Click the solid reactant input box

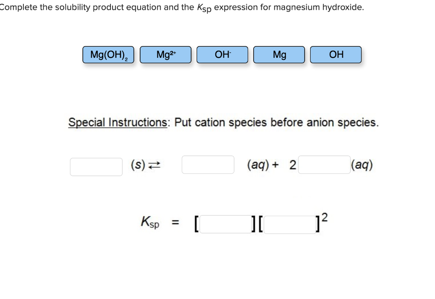click(96, 166)
